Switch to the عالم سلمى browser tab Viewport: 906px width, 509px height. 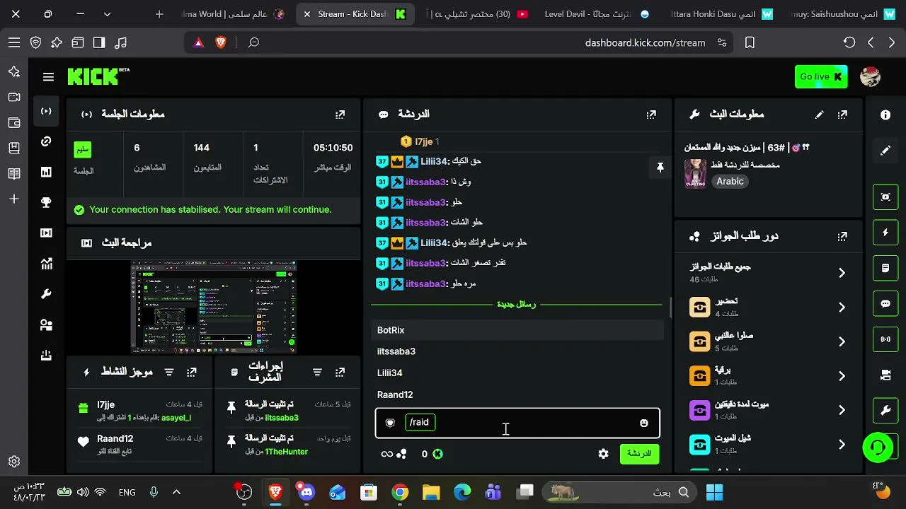232,14
